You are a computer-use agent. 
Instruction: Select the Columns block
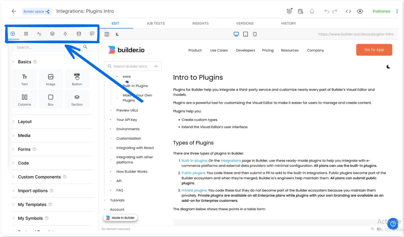(25, 100)
